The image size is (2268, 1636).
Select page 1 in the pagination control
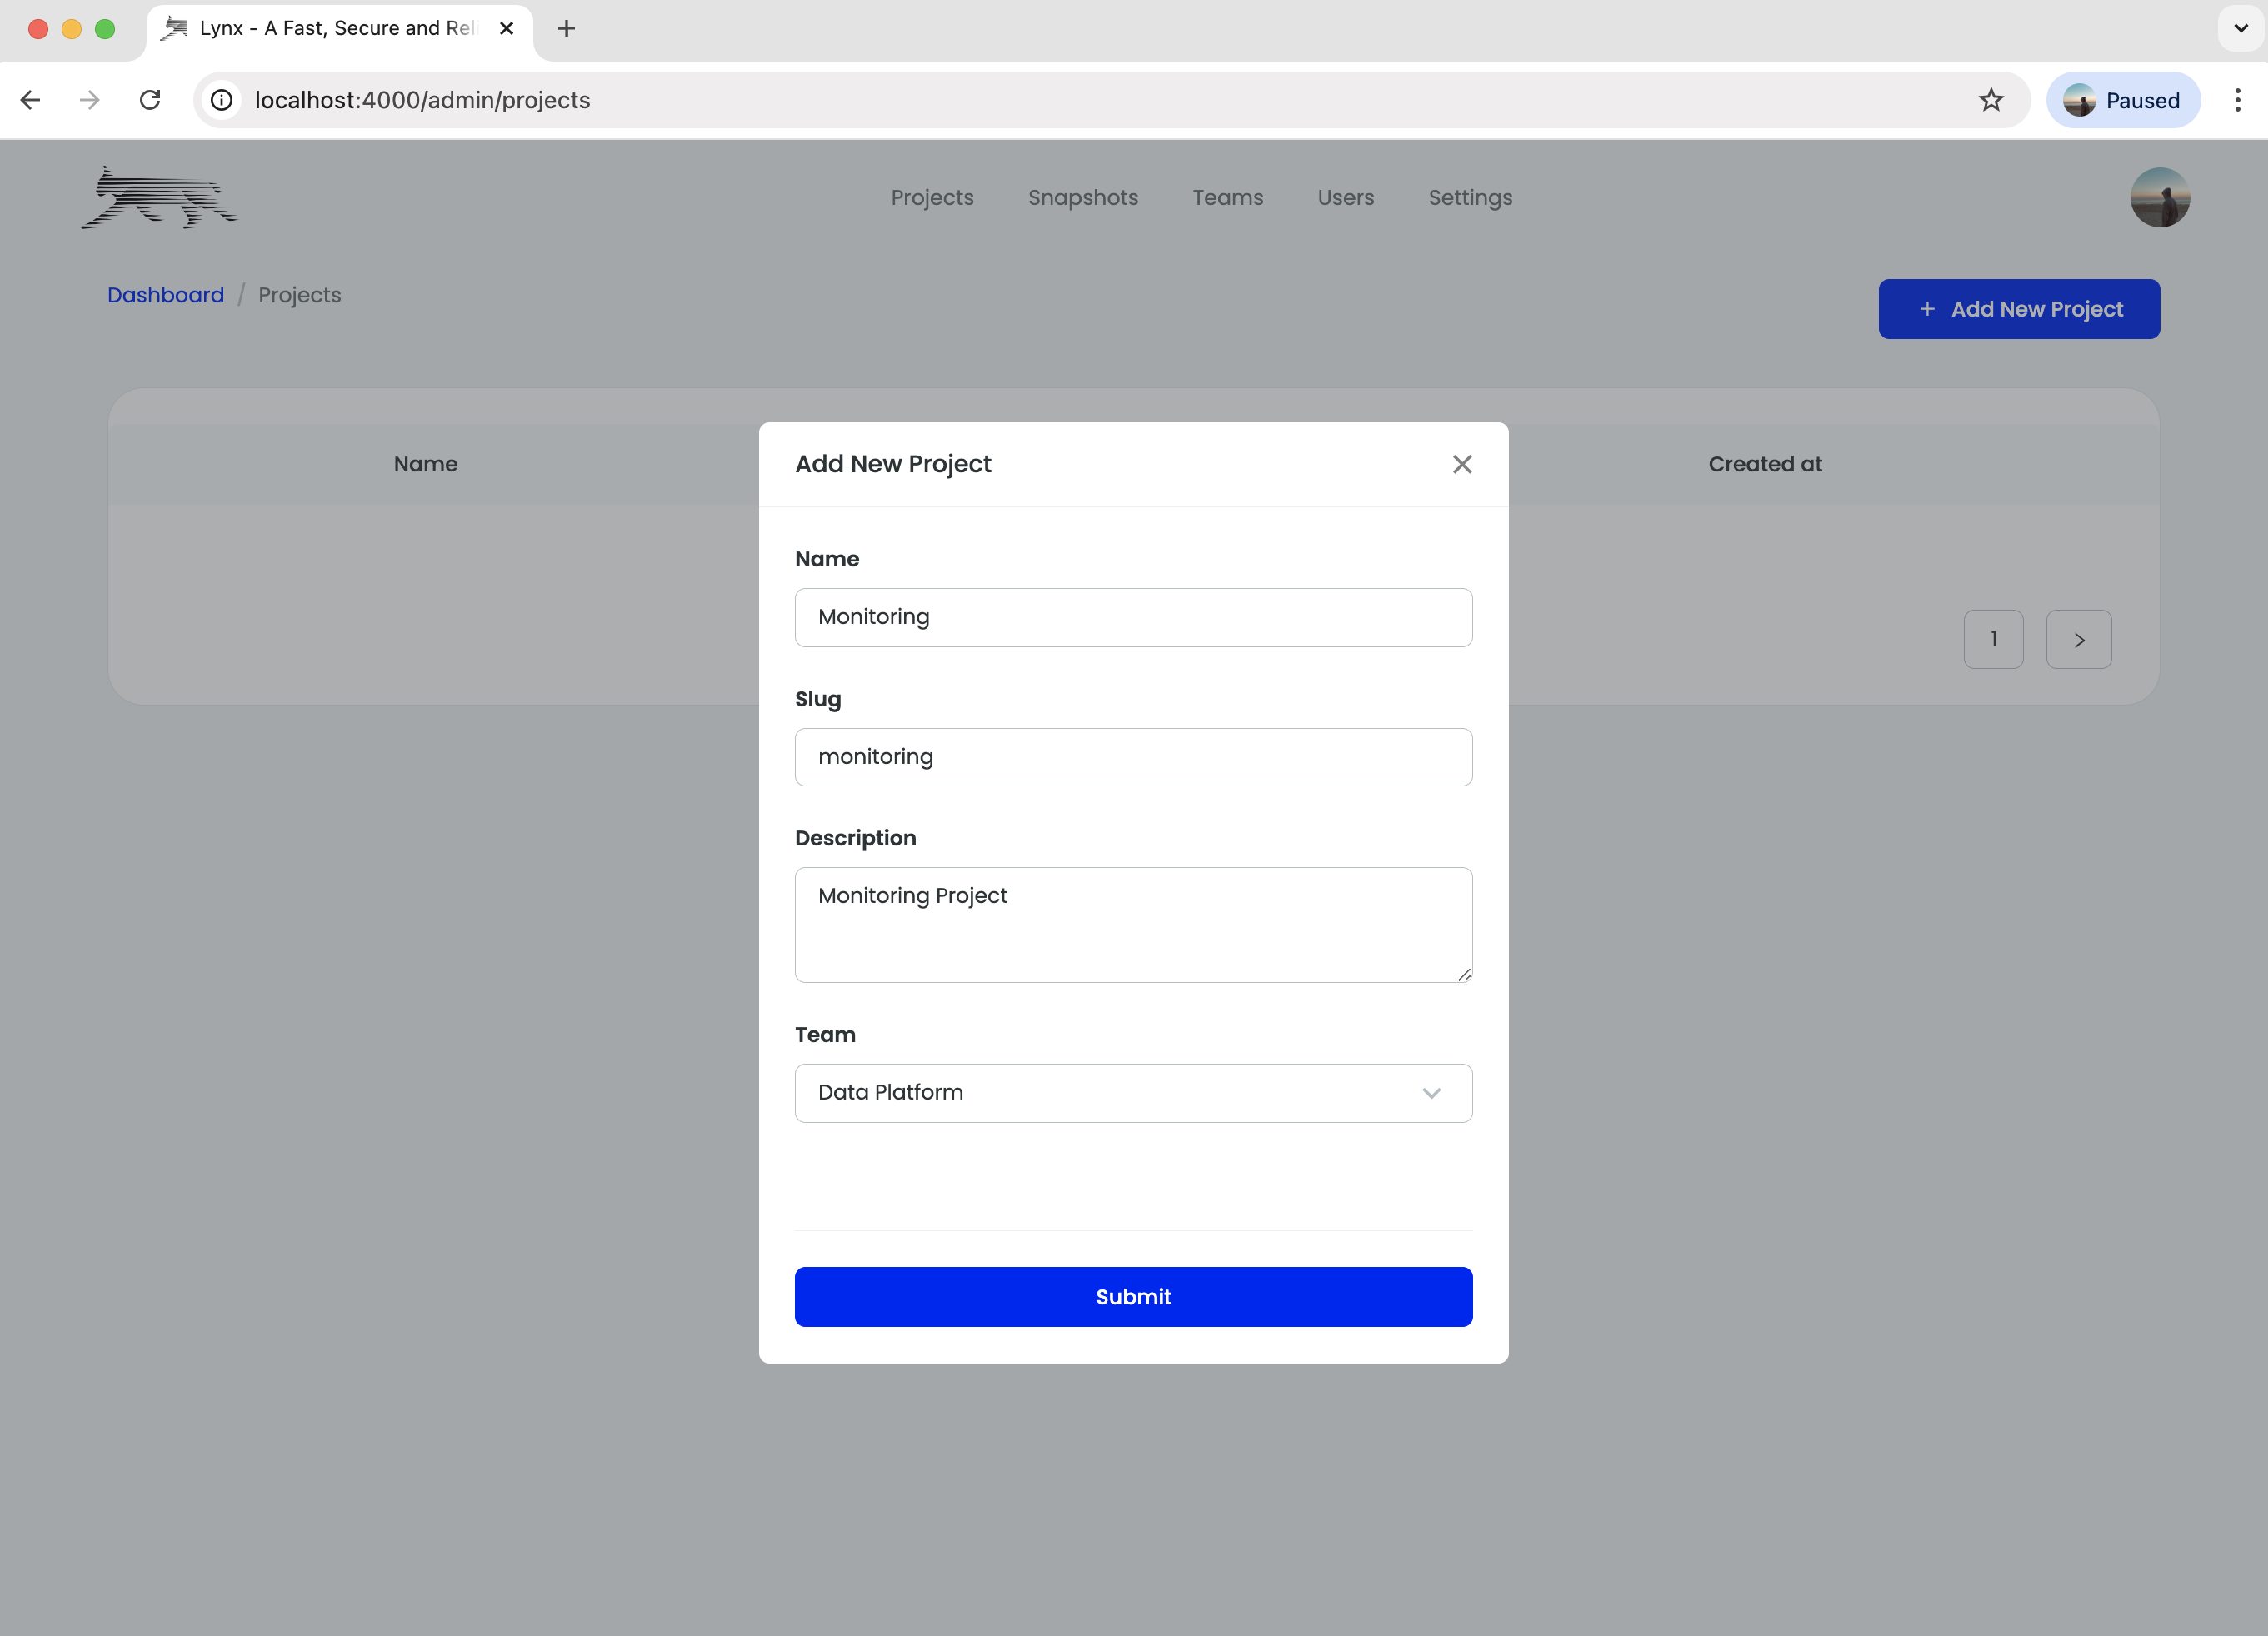[1993, 639]
